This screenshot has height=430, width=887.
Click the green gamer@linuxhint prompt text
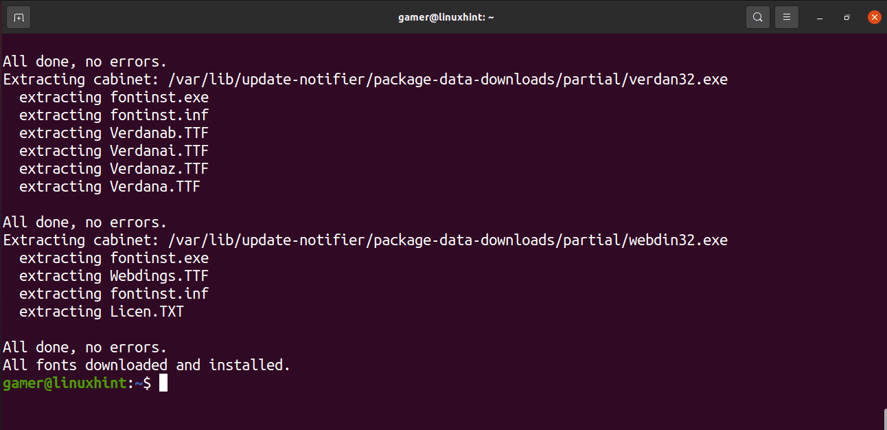pyautogui.click(x=65, y=383)
